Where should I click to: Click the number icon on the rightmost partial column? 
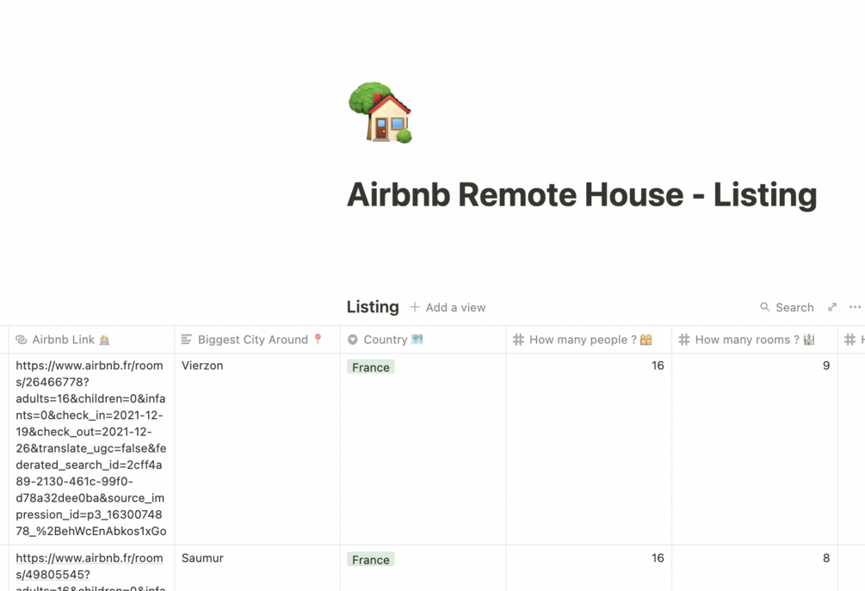[x=850, y=339]
